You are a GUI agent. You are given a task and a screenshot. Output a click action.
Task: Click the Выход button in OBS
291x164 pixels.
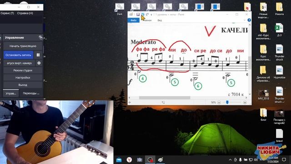[23, 85]
